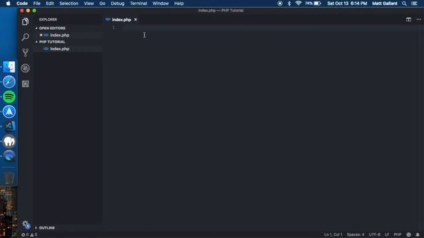Open the Selection menu
424x238 pixels.
tap(69, 3)
